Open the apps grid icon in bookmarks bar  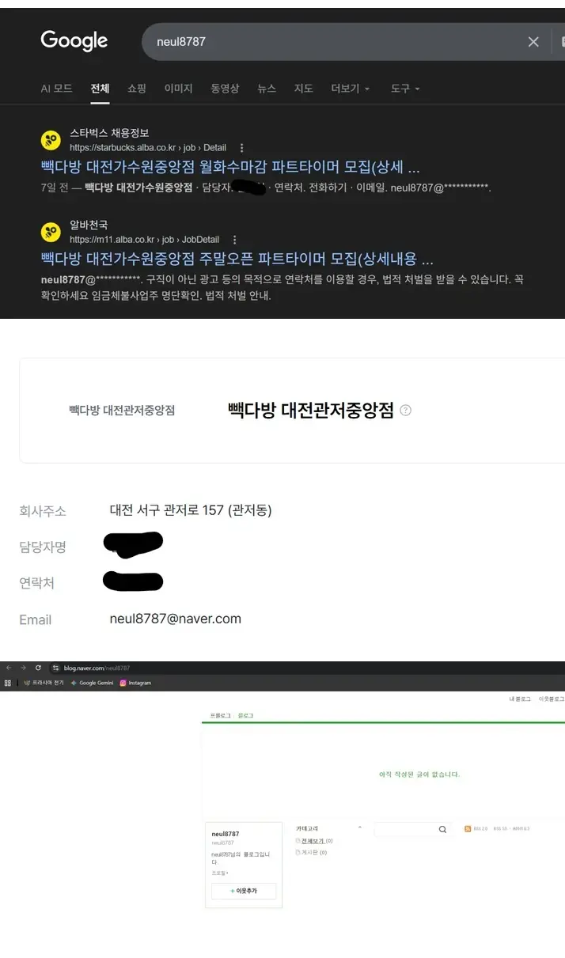(x=8, y=683)
